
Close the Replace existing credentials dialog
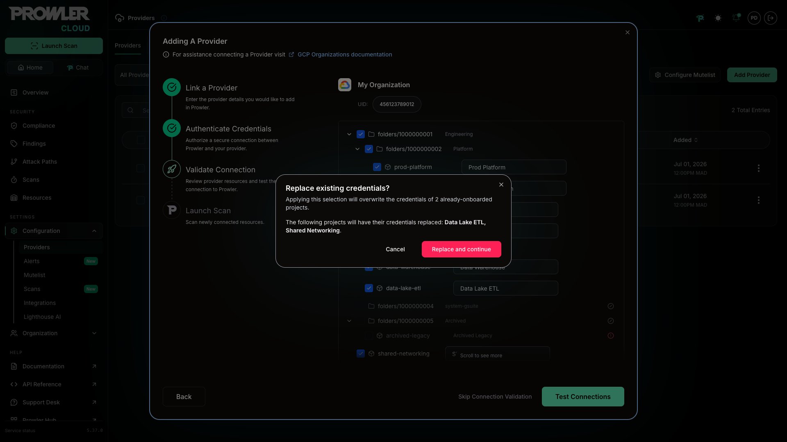(501, 185)
